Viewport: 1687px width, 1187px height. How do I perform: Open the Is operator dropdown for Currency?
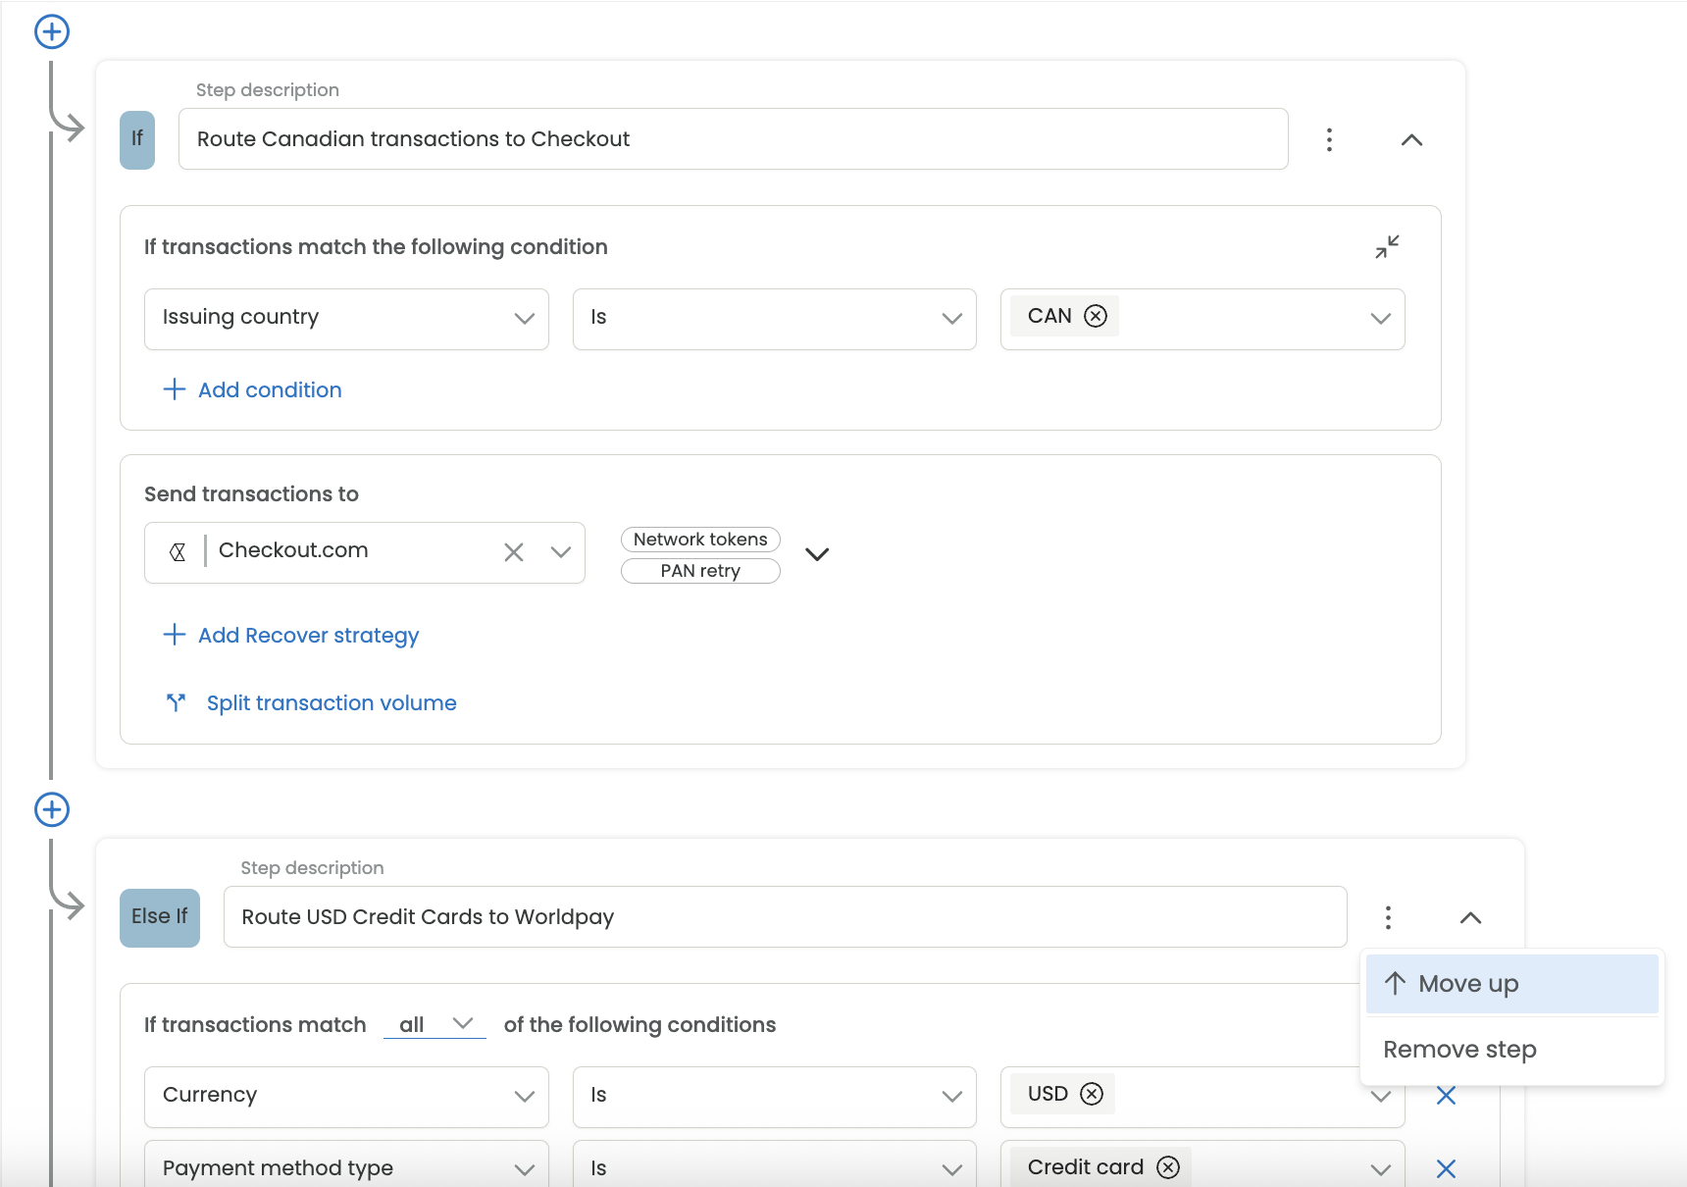click(774, 1096)
